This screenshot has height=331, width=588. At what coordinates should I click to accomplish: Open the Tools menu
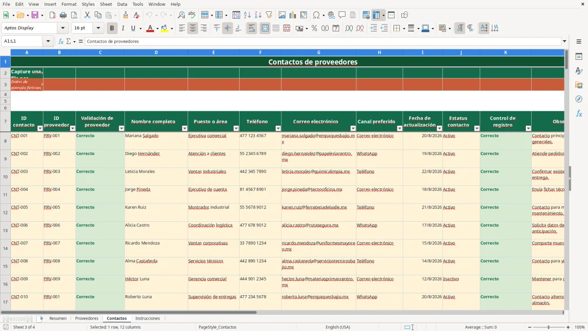click(x=138, y=4)
